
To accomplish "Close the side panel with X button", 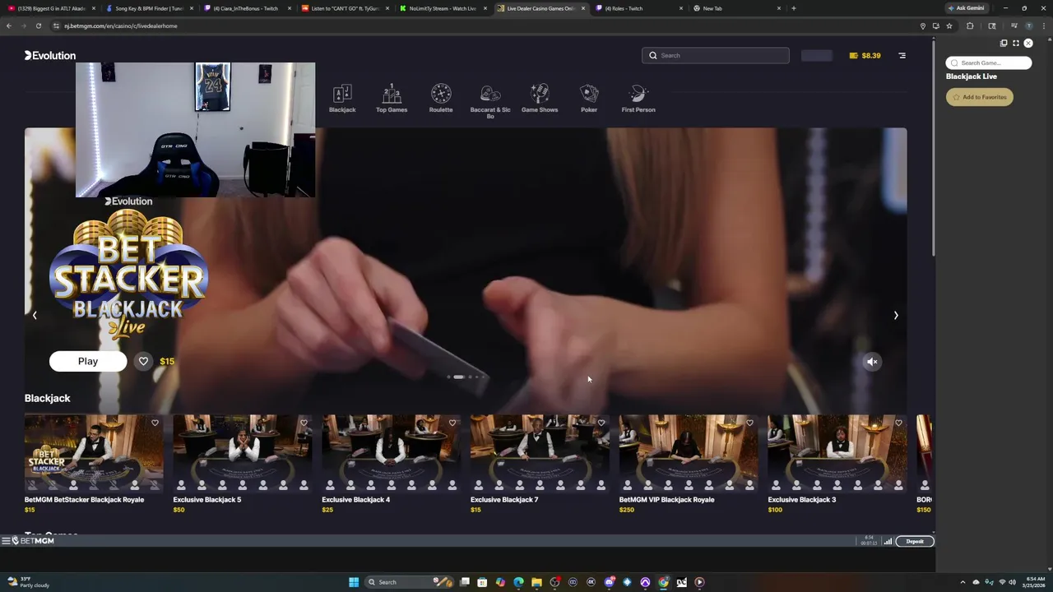I will tap(1028, 43).
